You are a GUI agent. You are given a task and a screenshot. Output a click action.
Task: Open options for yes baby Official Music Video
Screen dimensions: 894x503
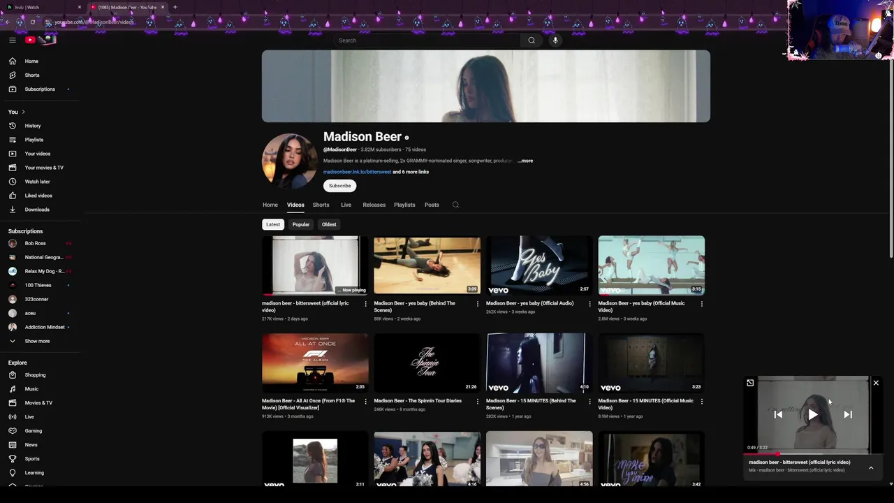702,304
